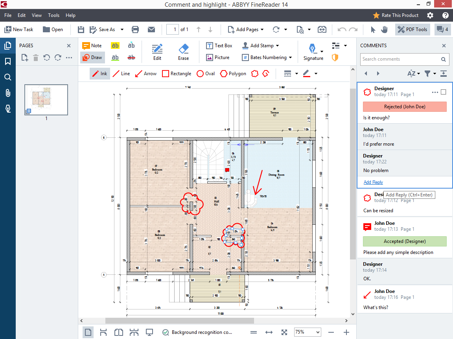Add a Note annotation
Image resolution: width=453 pixels, height=339 pixels.
tap(92, 45)
